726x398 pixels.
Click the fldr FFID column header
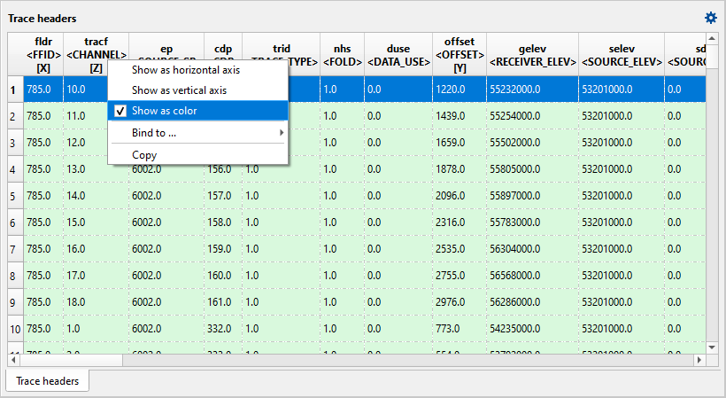click(43, 54)
